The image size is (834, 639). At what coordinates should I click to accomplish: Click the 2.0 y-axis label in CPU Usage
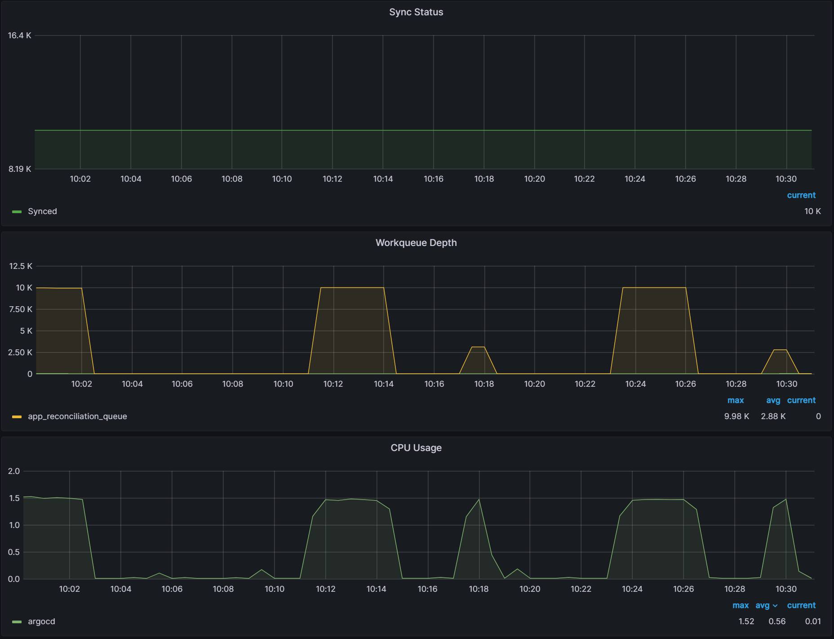point(14,471)
